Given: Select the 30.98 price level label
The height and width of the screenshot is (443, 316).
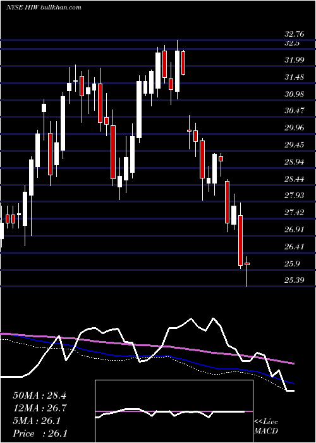Looking at the screenshot, I should click(x=295, y=94).
